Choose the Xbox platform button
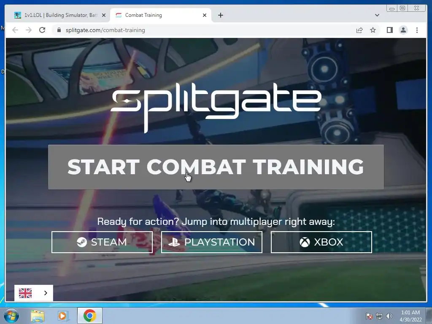The width and height of the screenshot is (432, 324). tap(321, 242)
